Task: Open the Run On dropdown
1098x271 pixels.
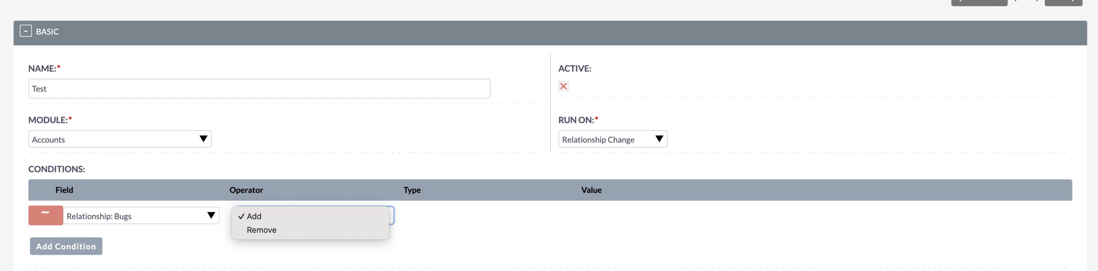Action: (x=612, y=139)
